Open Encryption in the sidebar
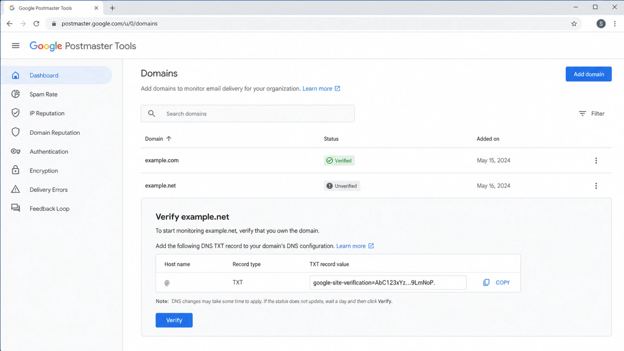 coord(56,170)
